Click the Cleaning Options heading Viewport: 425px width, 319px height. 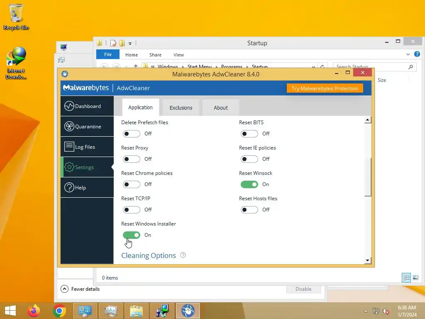tap(149, 255)
